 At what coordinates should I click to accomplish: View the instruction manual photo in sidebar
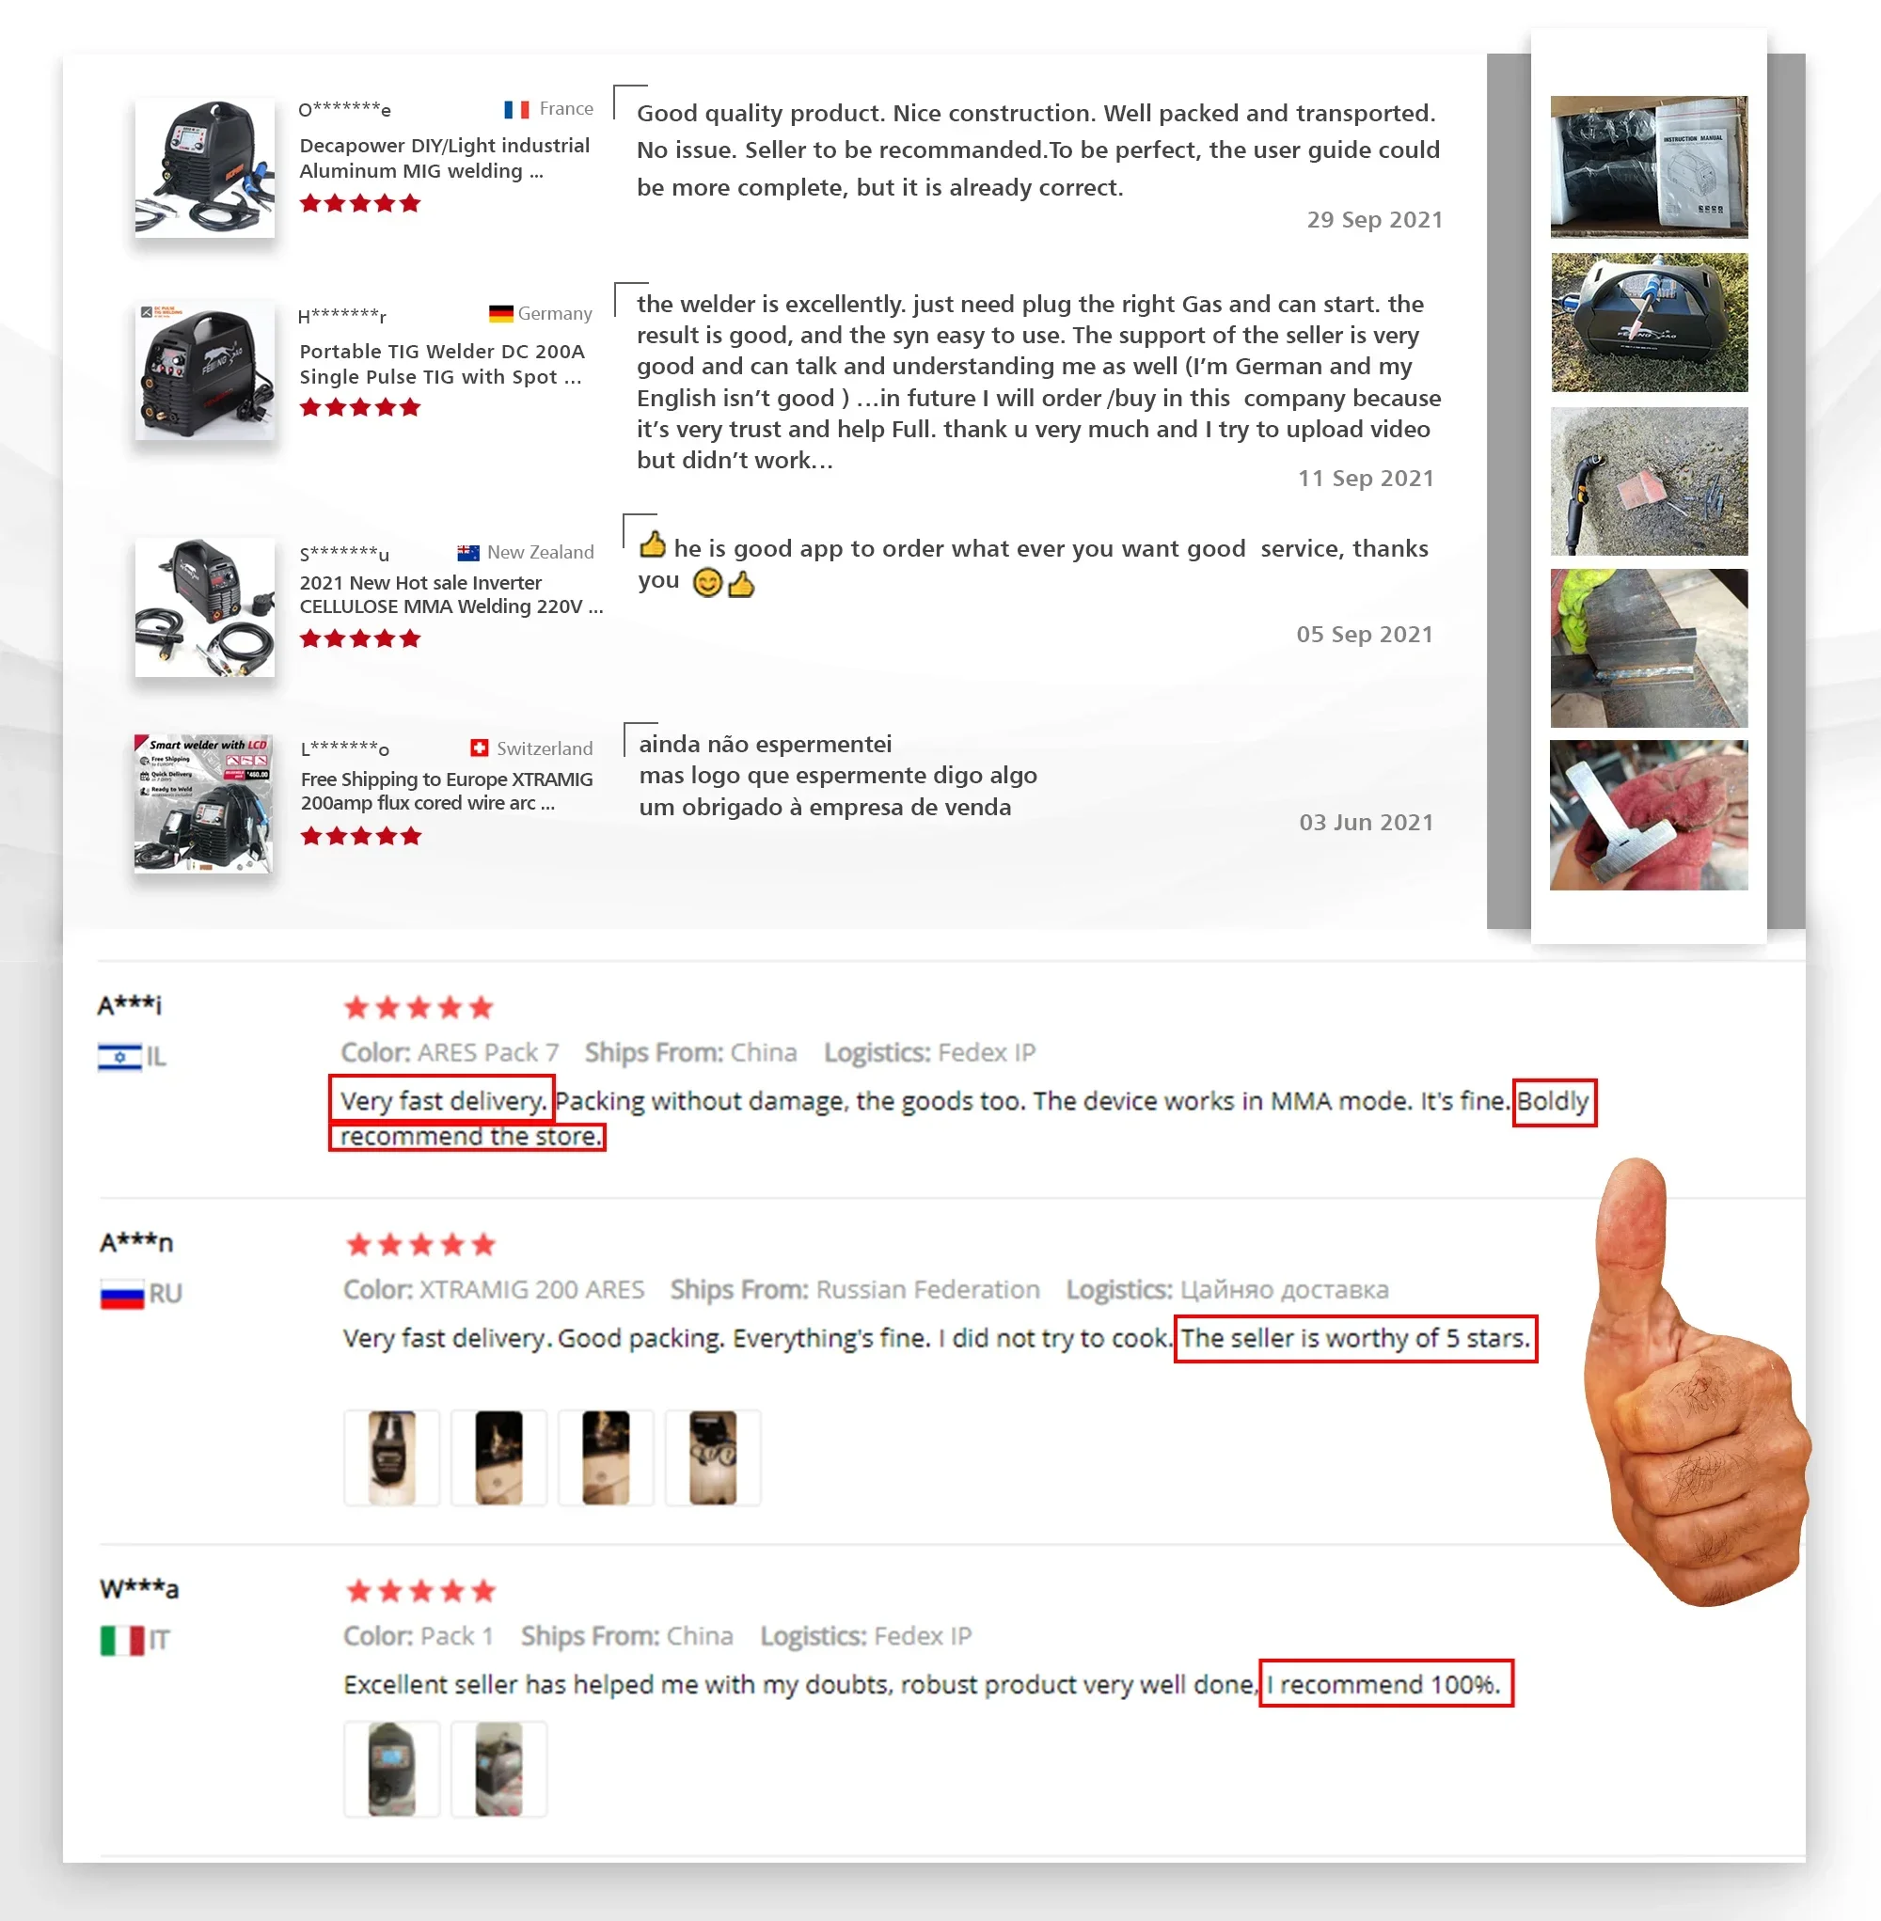coord(1649,167)
